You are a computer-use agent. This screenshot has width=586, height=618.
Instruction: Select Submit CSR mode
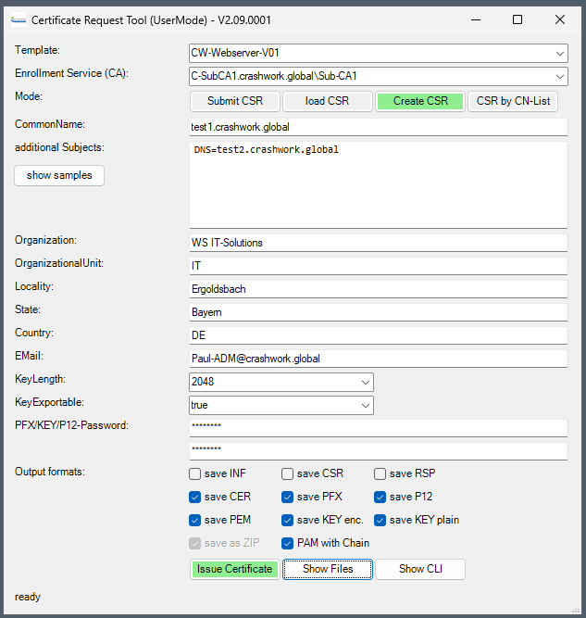pyautogui.click(x=235, y=101)
